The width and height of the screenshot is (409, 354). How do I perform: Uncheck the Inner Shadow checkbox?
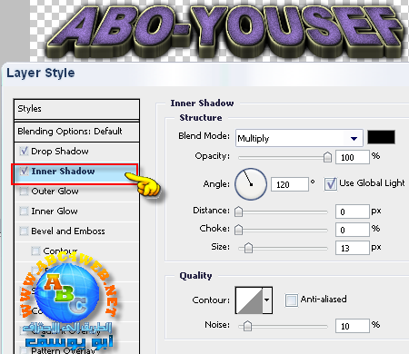tap(24, 171)
